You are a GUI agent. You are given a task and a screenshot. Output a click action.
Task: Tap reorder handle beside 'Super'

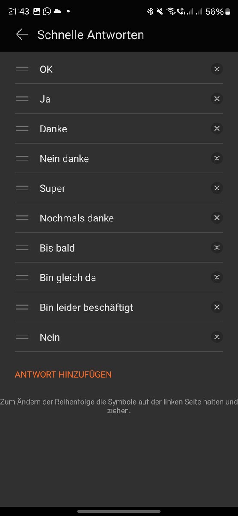click(x=22, y=188)
